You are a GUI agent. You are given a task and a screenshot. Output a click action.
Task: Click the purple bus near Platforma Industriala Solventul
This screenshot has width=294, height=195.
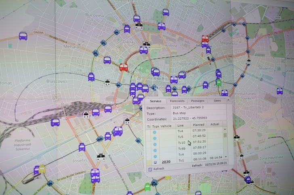click(x=55, y=122)
